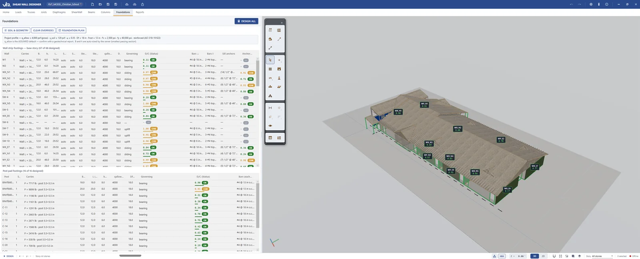Viewport: 640px width, 259px height.
Task: Click the cloud download icon
Action: click(134, 4)
